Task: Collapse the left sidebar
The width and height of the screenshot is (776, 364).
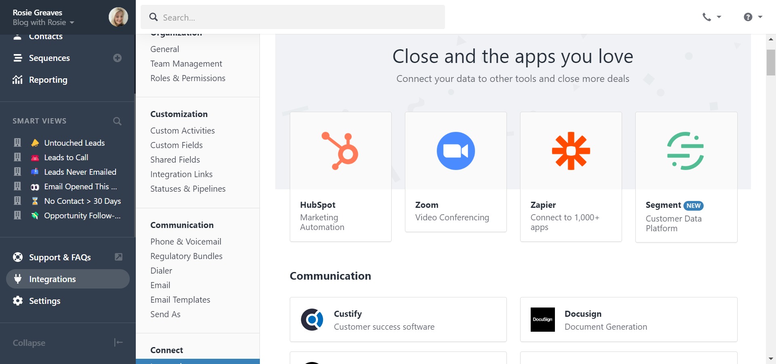Action: (118, 342)
